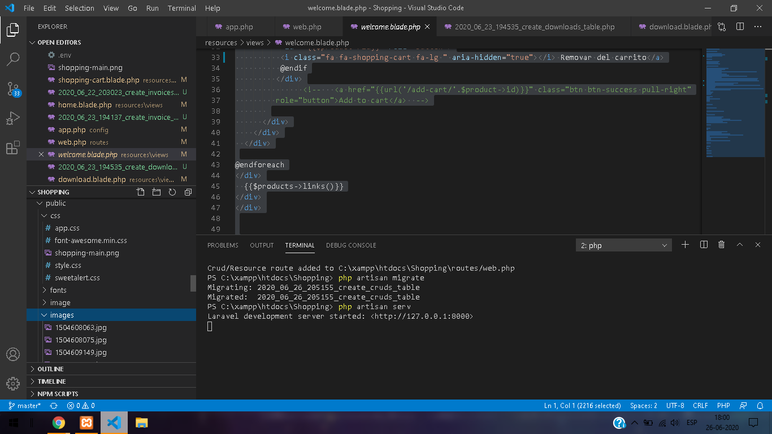This screenshot has height=434, width=772.
Task: Change UTF-8 encoding in status bar
Action: (x=675, y=406)
